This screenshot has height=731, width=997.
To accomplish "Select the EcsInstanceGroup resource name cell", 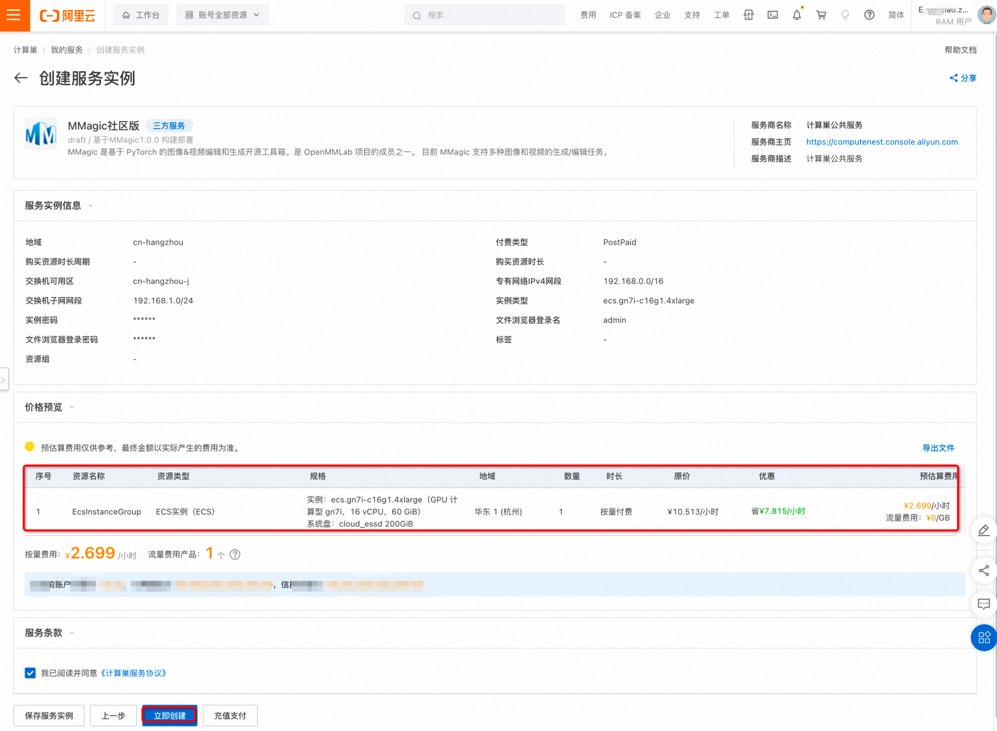I will click(106, 512).
